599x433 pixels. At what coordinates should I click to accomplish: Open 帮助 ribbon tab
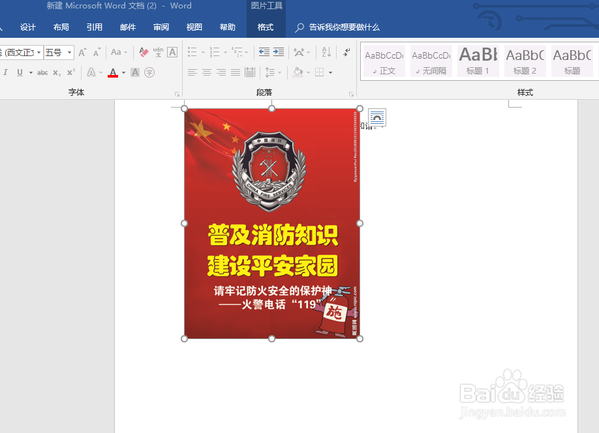(228, 27)
